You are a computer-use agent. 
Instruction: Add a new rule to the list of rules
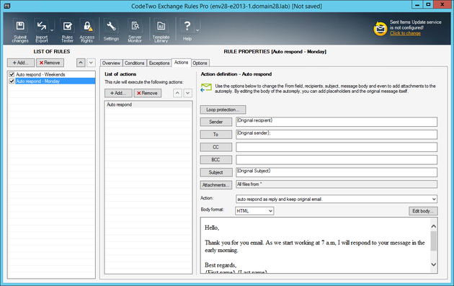pos(21,63)
